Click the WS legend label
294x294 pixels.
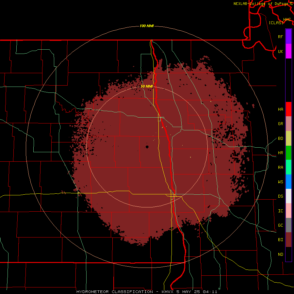point(281,182)
